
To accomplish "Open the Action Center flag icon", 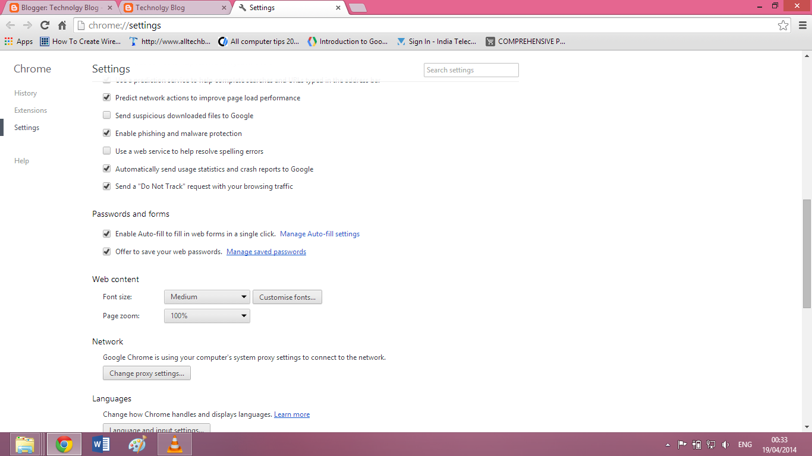I will point(682,444).
